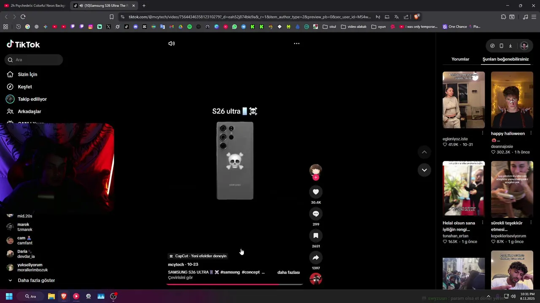The height and width of the screenshot is (303, 540).
Task: Share the video with the arrow icon
Action: tap(316, 258)
